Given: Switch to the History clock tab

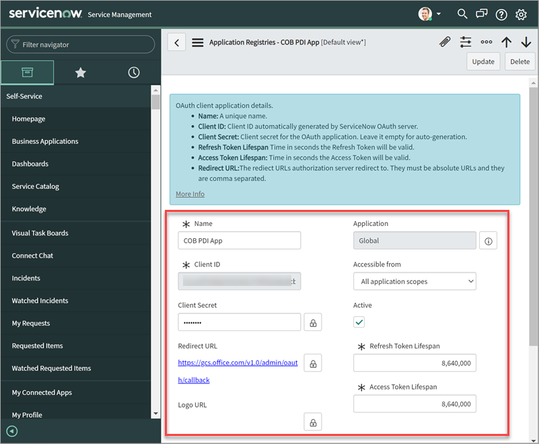Looking at the screenshot, I should tap(133, 72).
